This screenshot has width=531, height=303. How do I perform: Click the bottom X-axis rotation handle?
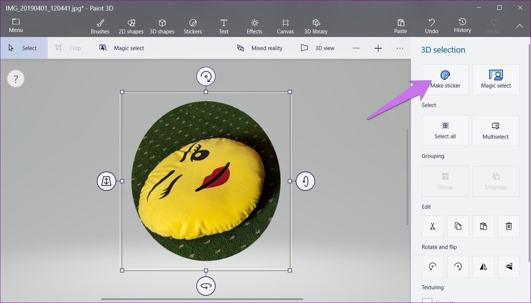tap(206, 286)
